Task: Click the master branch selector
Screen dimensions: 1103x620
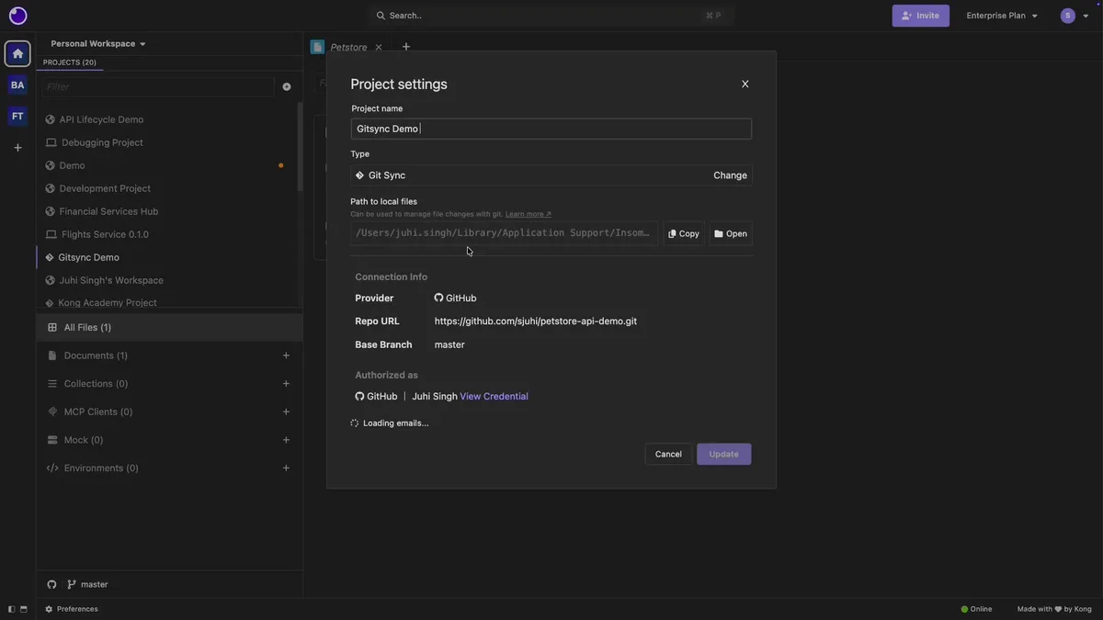Action: [87, 584]
